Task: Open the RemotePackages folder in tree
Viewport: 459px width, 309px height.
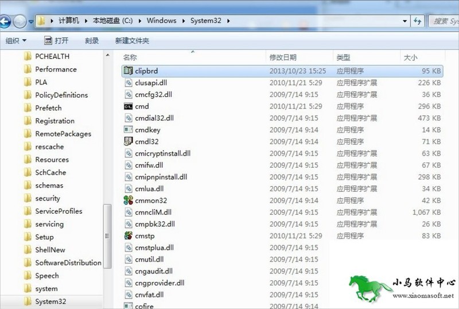Action: coord(57,134)
